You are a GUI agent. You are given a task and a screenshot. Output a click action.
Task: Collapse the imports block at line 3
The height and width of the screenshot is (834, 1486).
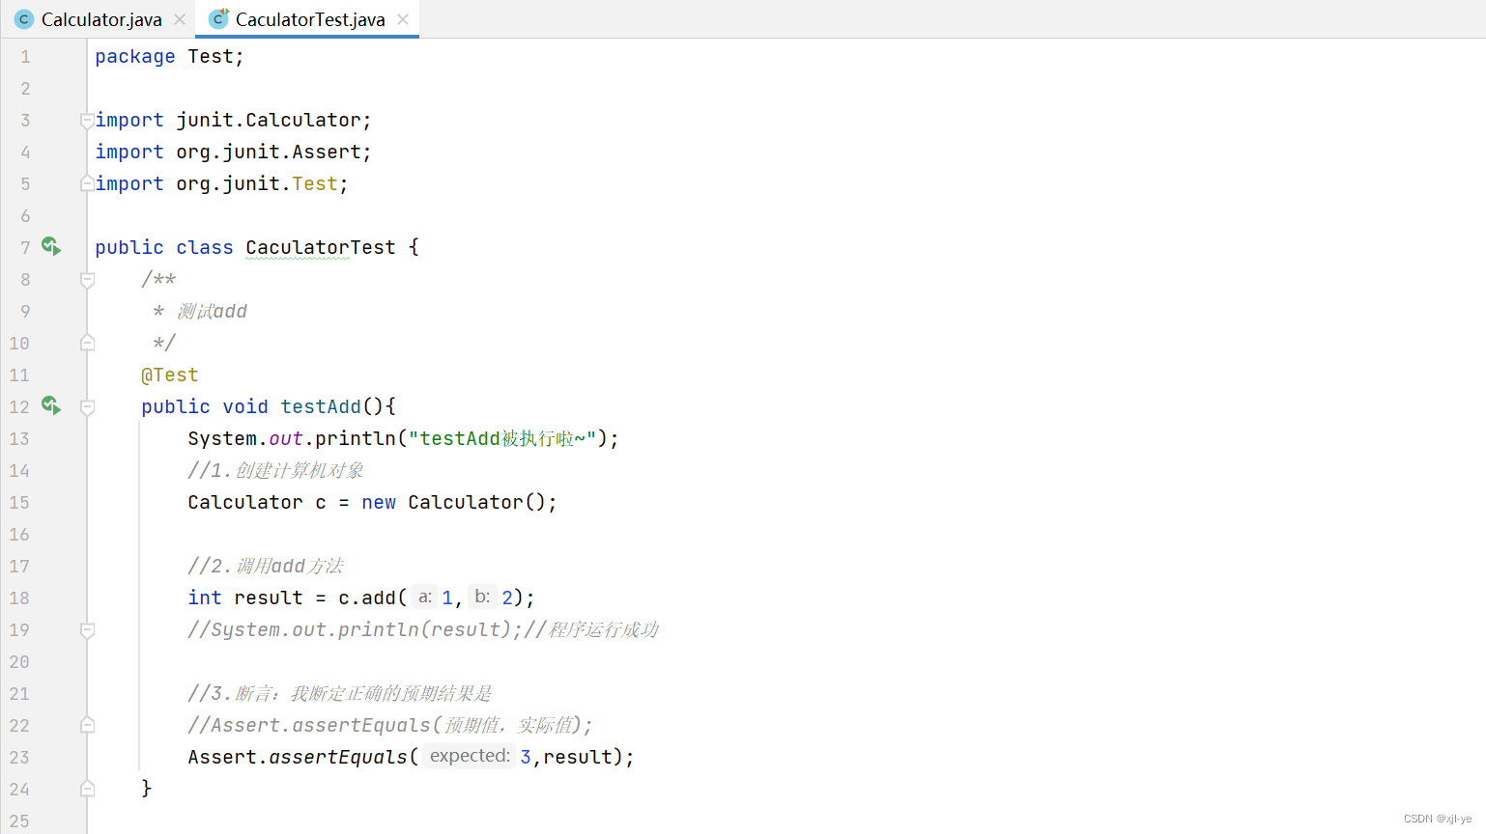[87, 121]
